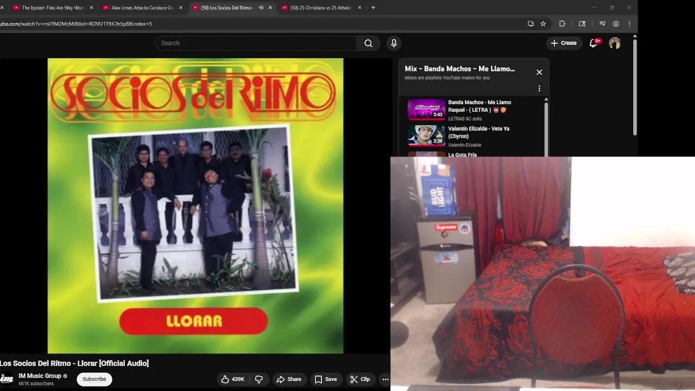
Task: Subscribe to IM Music Group
Action: pos(94,379)
